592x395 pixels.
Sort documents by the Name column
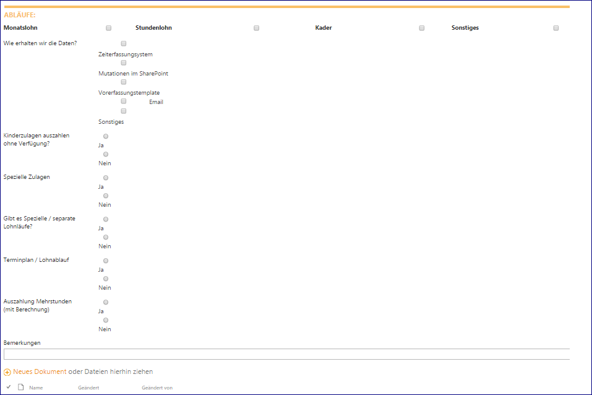point(36,388)
